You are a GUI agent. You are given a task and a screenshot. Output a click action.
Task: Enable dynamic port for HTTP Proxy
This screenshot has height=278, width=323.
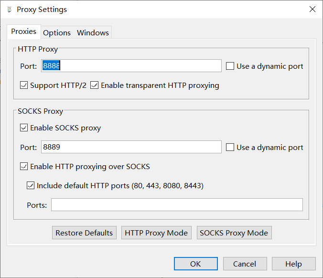[x=230, y=66]
